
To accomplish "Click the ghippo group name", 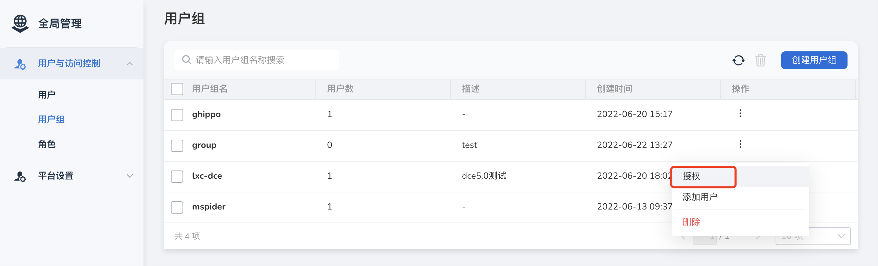I will click(x=206, y=114).
